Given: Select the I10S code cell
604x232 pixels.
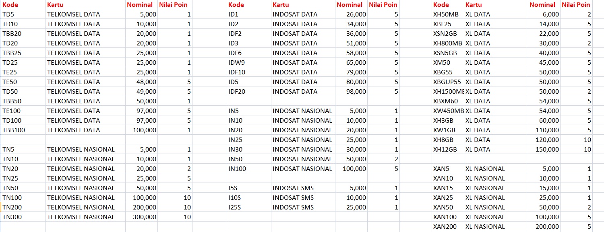Looking at the screenshot, I should [x=249, y=197].
